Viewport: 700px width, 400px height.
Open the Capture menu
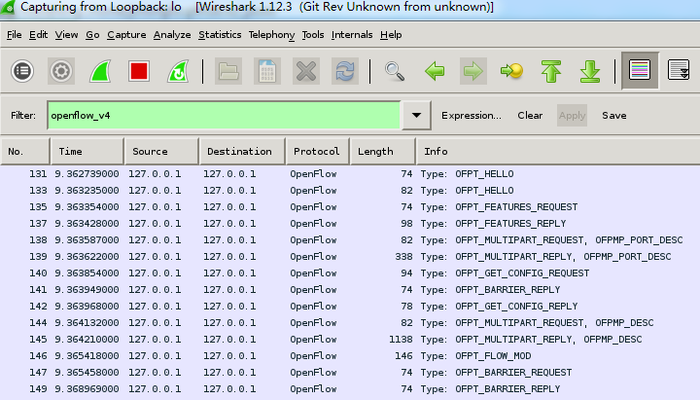point(126,35)
